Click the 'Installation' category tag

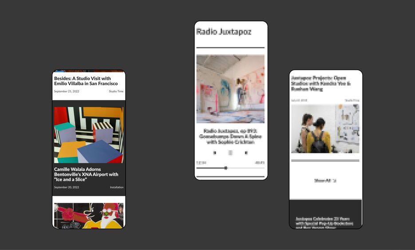(x=117, y=187)
